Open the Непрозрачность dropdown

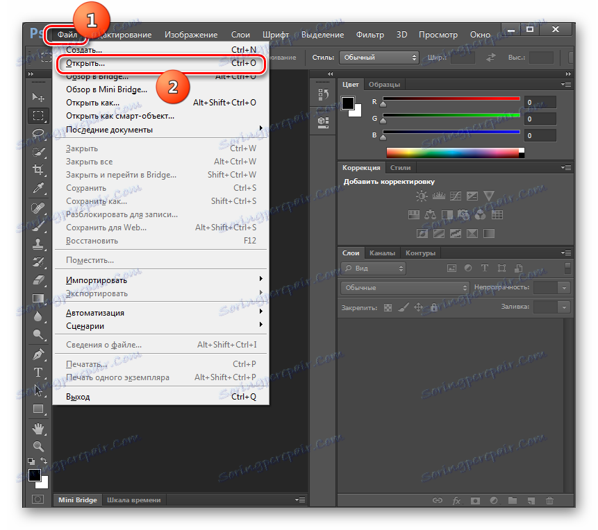point(563,287)
